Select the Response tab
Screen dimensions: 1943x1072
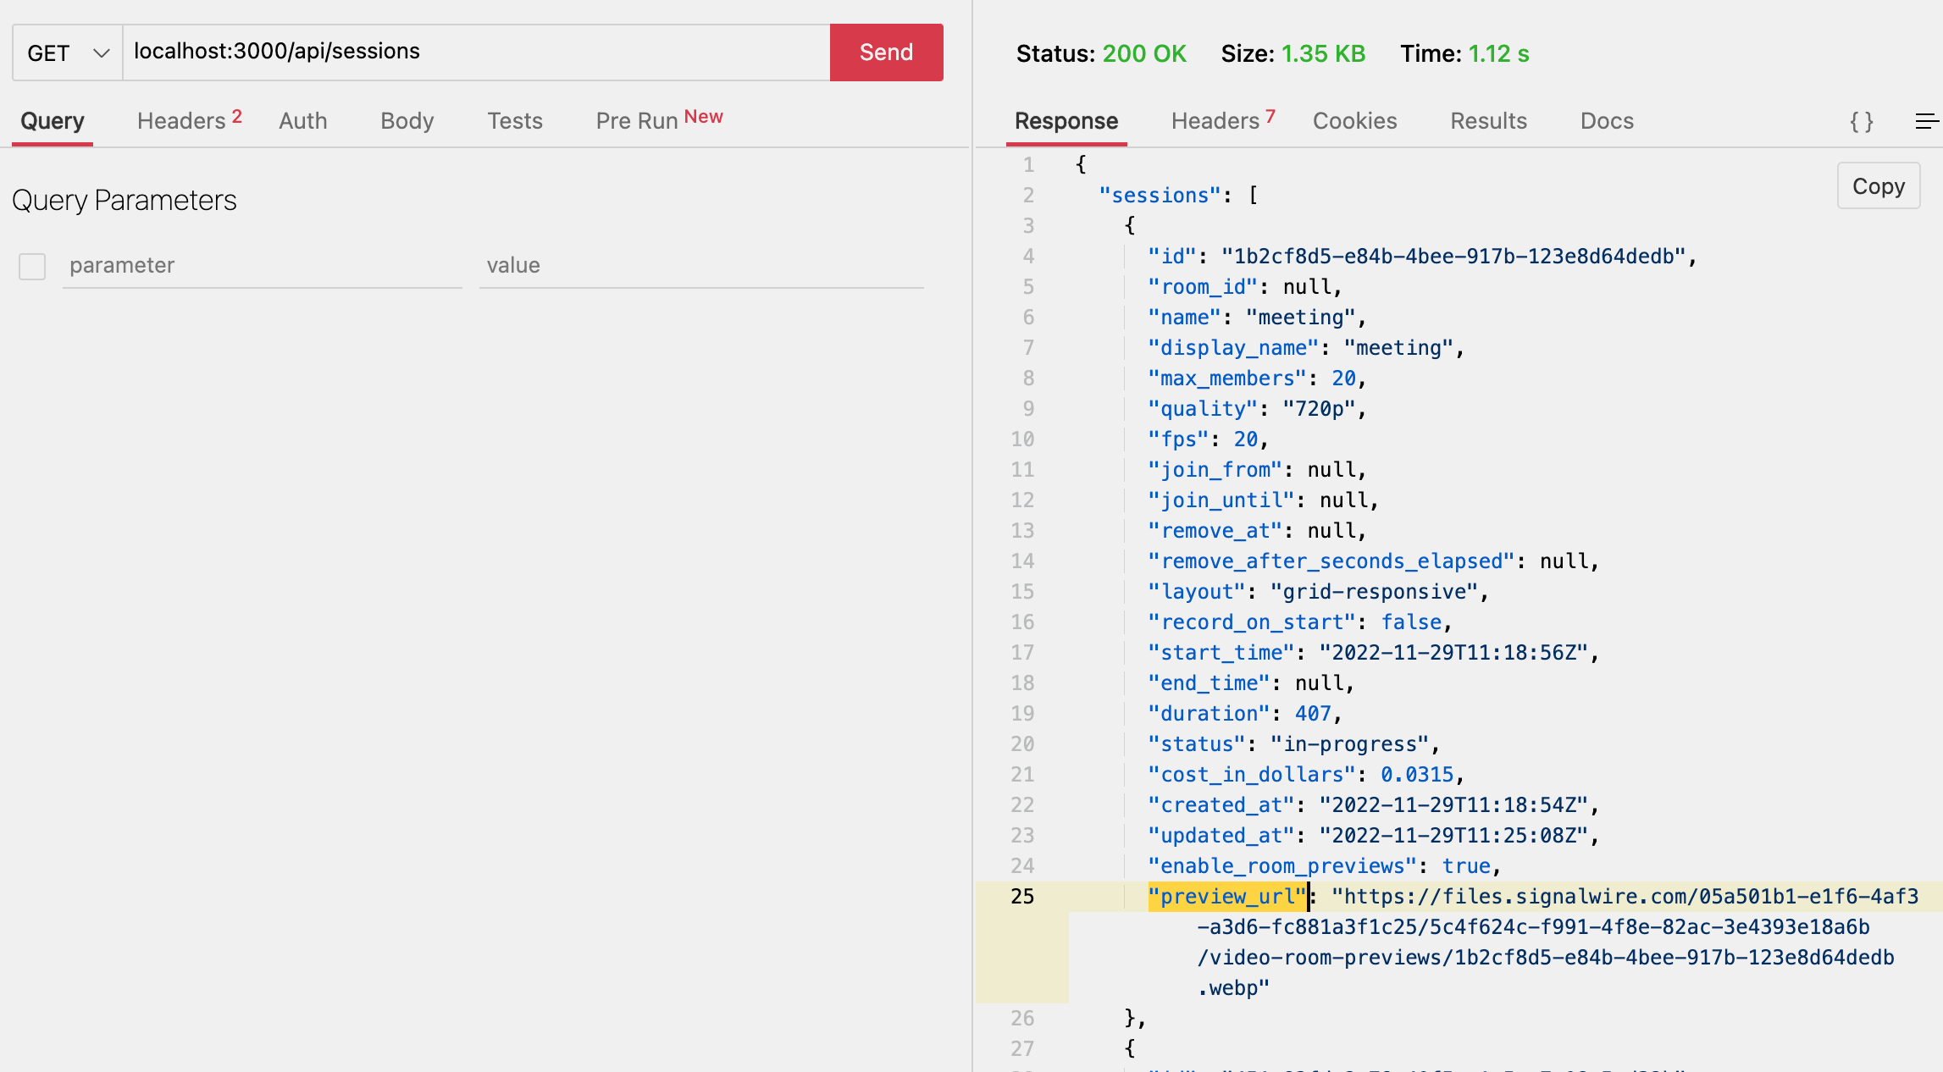(x=1066, y=120)
